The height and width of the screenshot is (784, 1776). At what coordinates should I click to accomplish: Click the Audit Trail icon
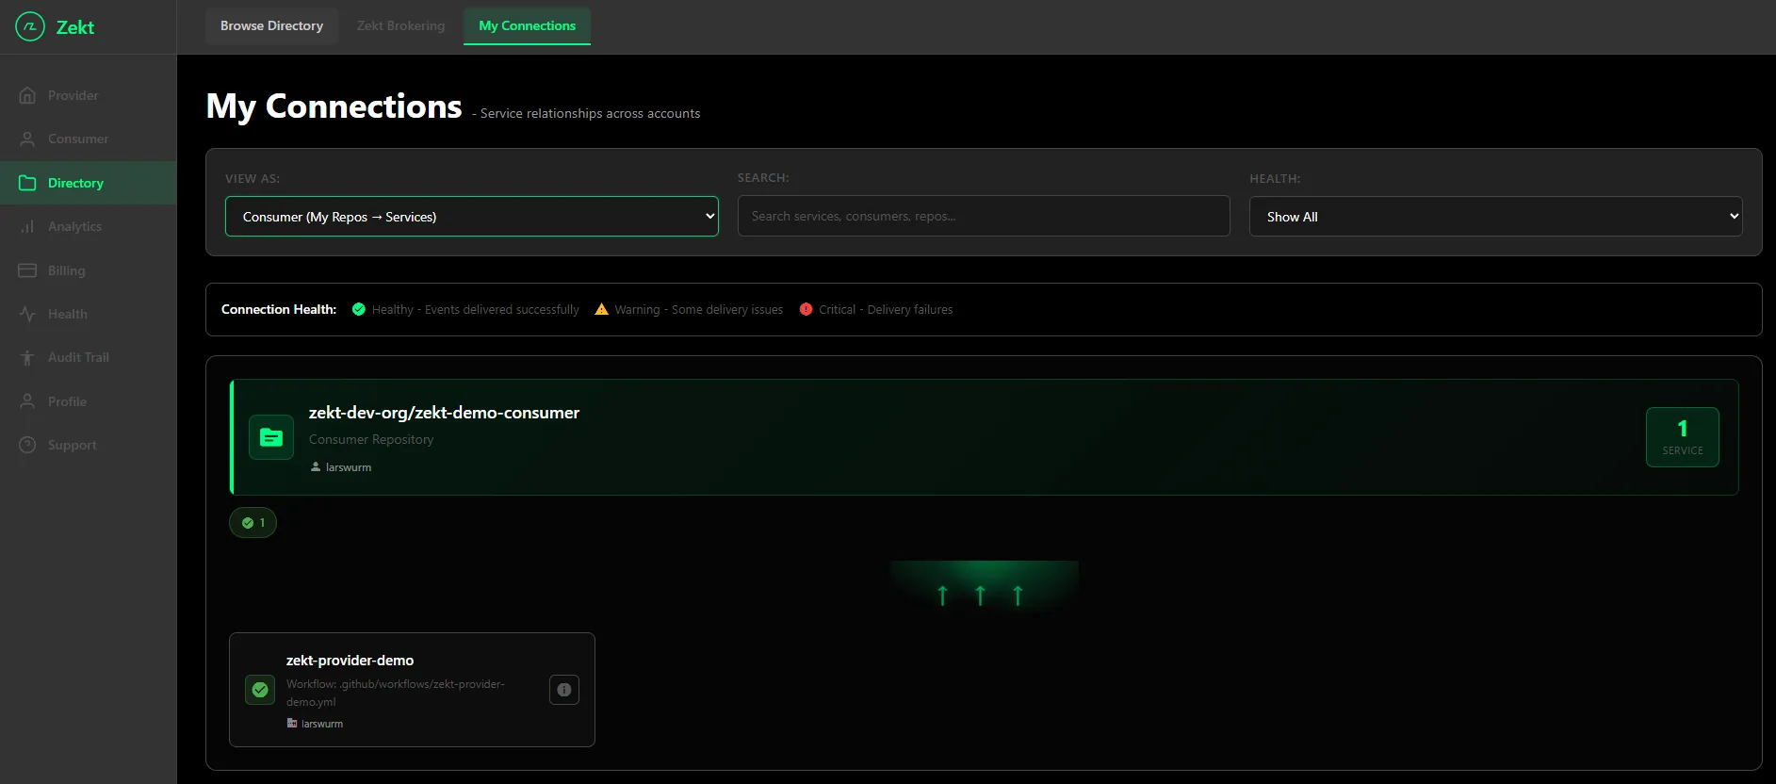tap(27, 358)
